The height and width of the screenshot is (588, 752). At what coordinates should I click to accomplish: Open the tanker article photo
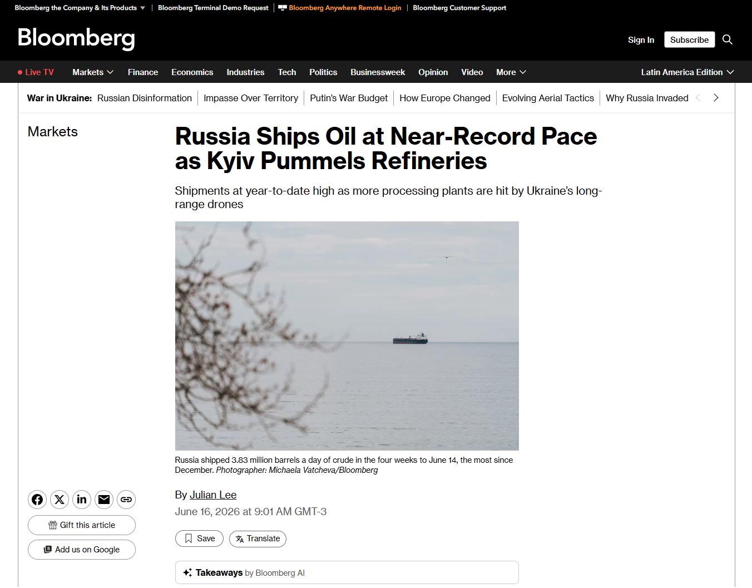tap(347, 336)
